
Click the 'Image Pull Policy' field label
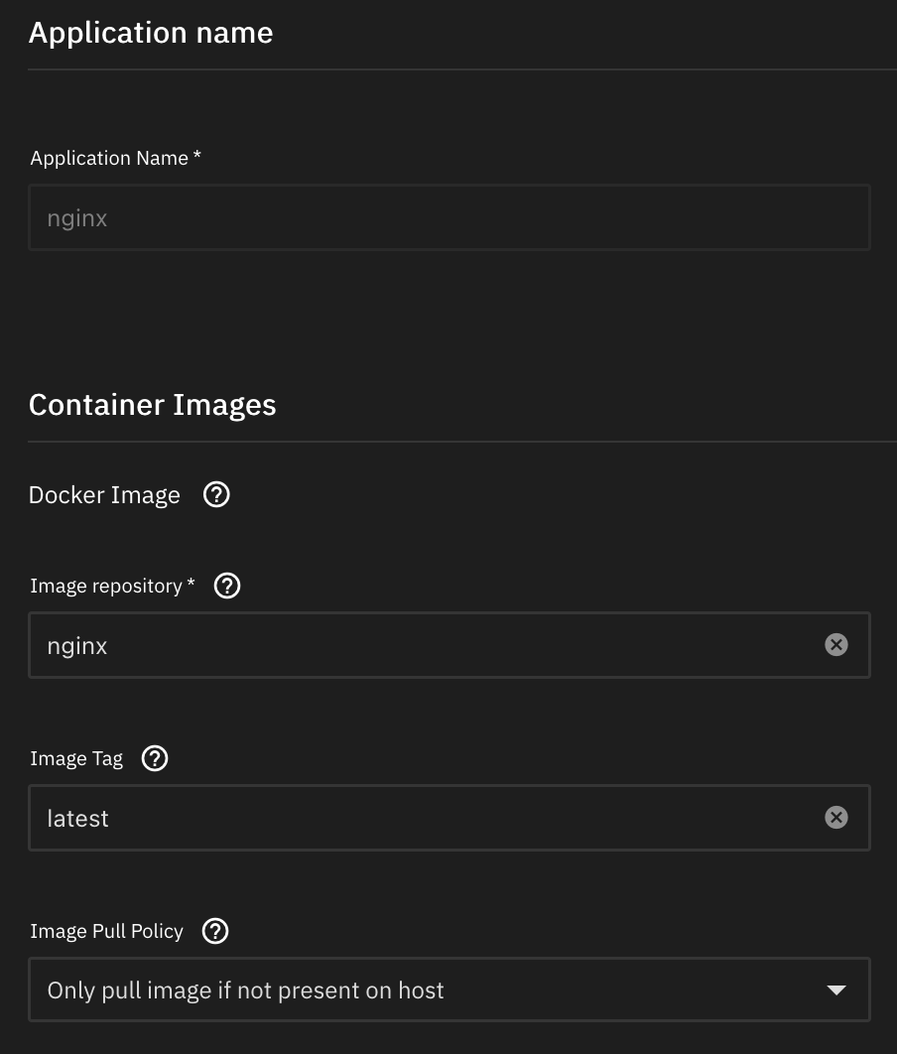pos(107,932)
